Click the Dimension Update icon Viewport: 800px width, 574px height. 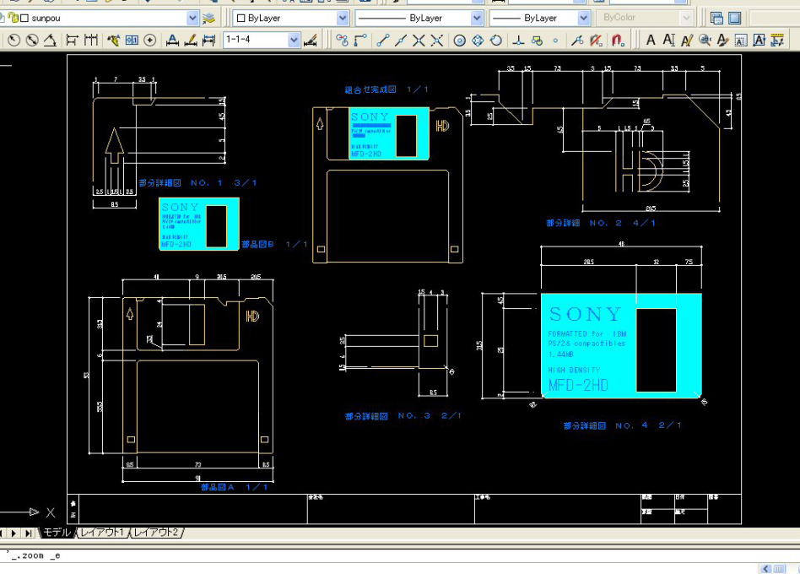coord(208,40)
